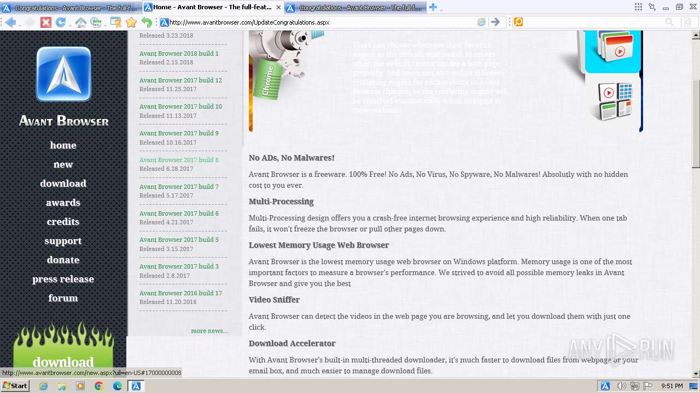
Task: Click the 'more news...' link
Action: pos(209,331)
